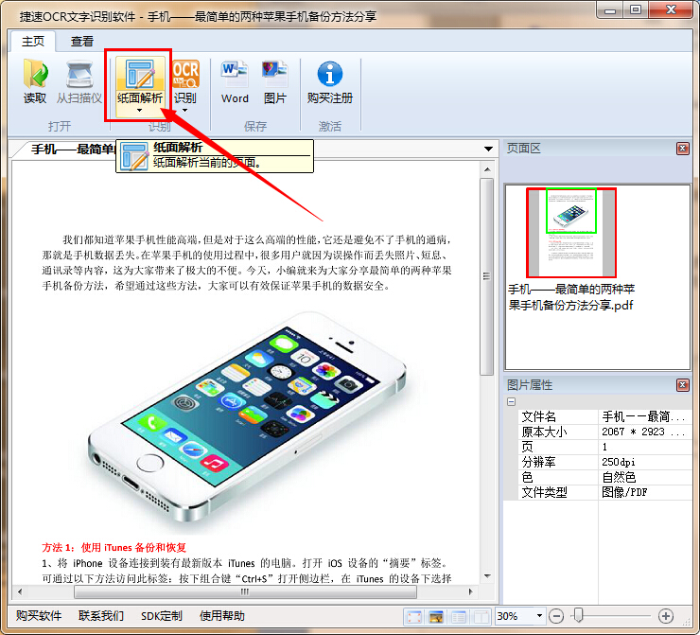Click the 250dpi value

click(619, 462)
